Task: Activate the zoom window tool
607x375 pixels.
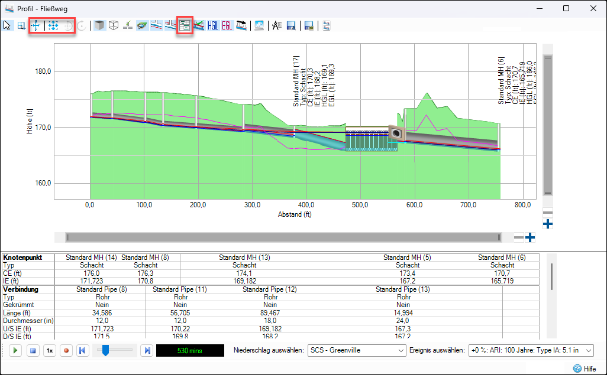Action: pos(21,26)
